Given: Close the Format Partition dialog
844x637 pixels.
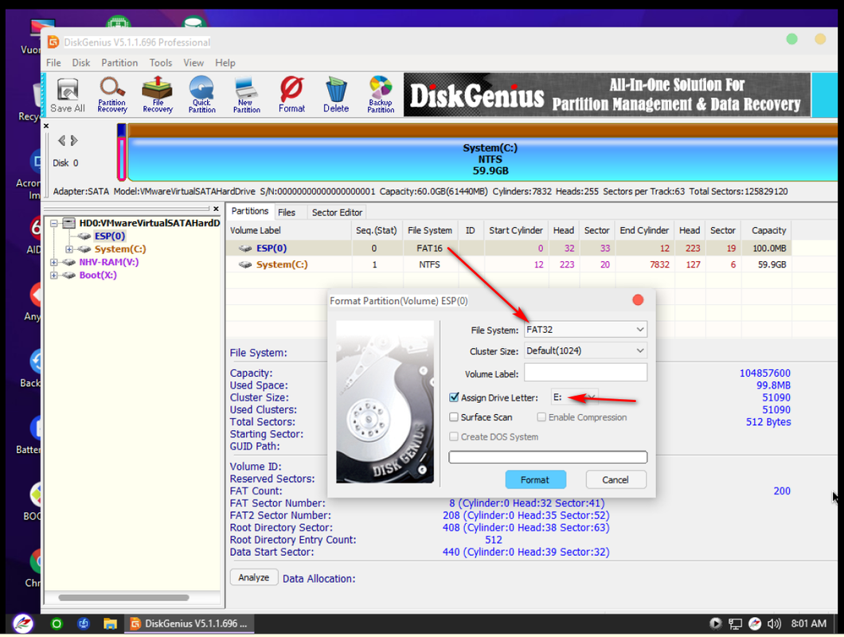Looking at the screenshot, I should (638, 300).
